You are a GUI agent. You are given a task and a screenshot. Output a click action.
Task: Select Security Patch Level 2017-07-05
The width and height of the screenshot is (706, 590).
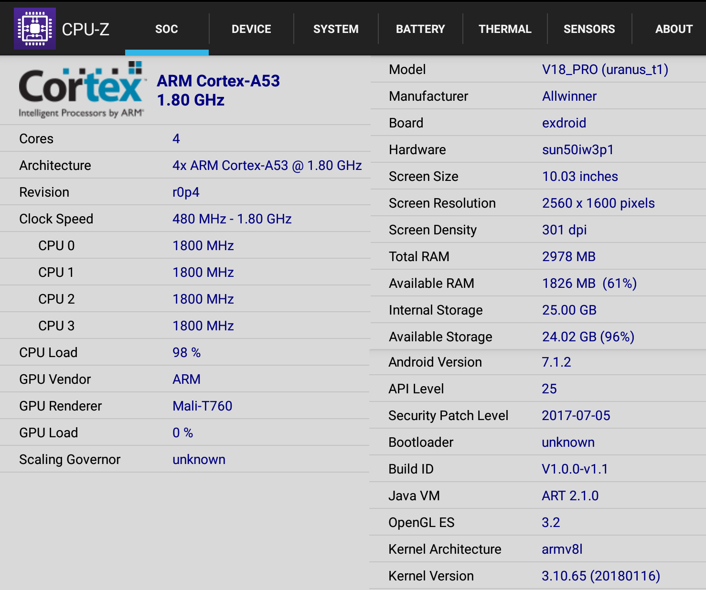(576, 415)
